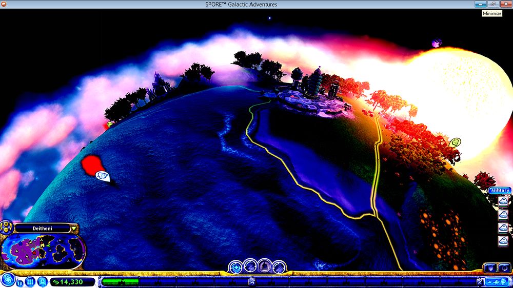Zoom in with the plus button
The image size is (513, 288).
[x=6, y=224]
